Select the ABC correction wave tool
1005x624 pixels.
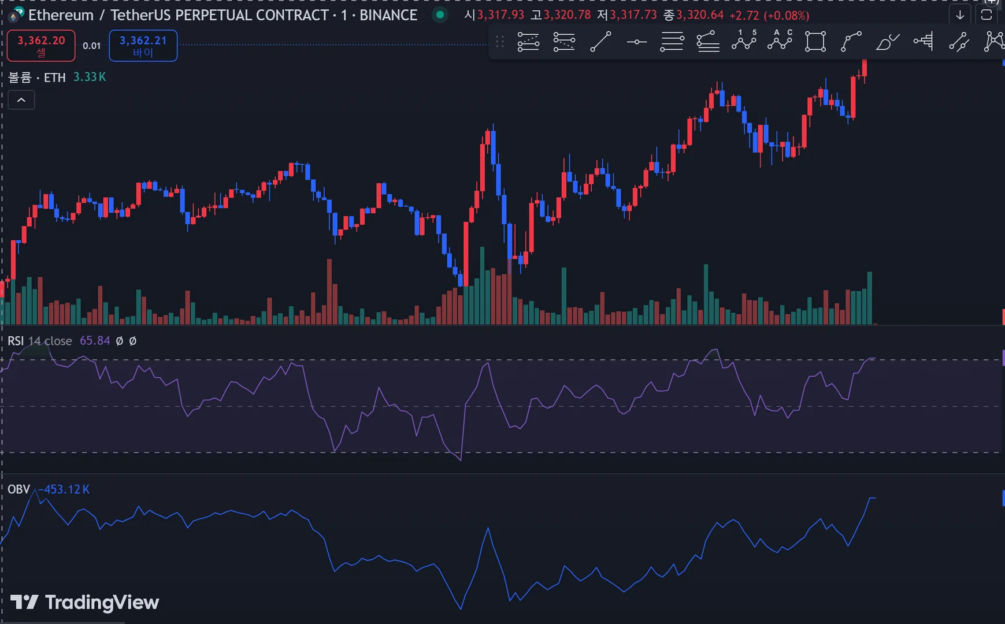coord(780,40)
